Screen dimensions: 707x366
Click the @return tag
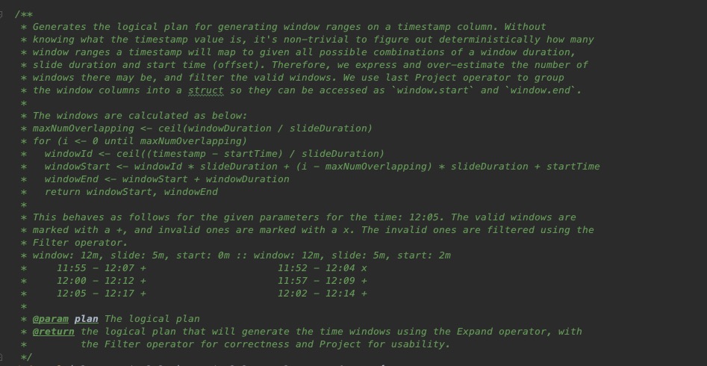tap(53, 332)
